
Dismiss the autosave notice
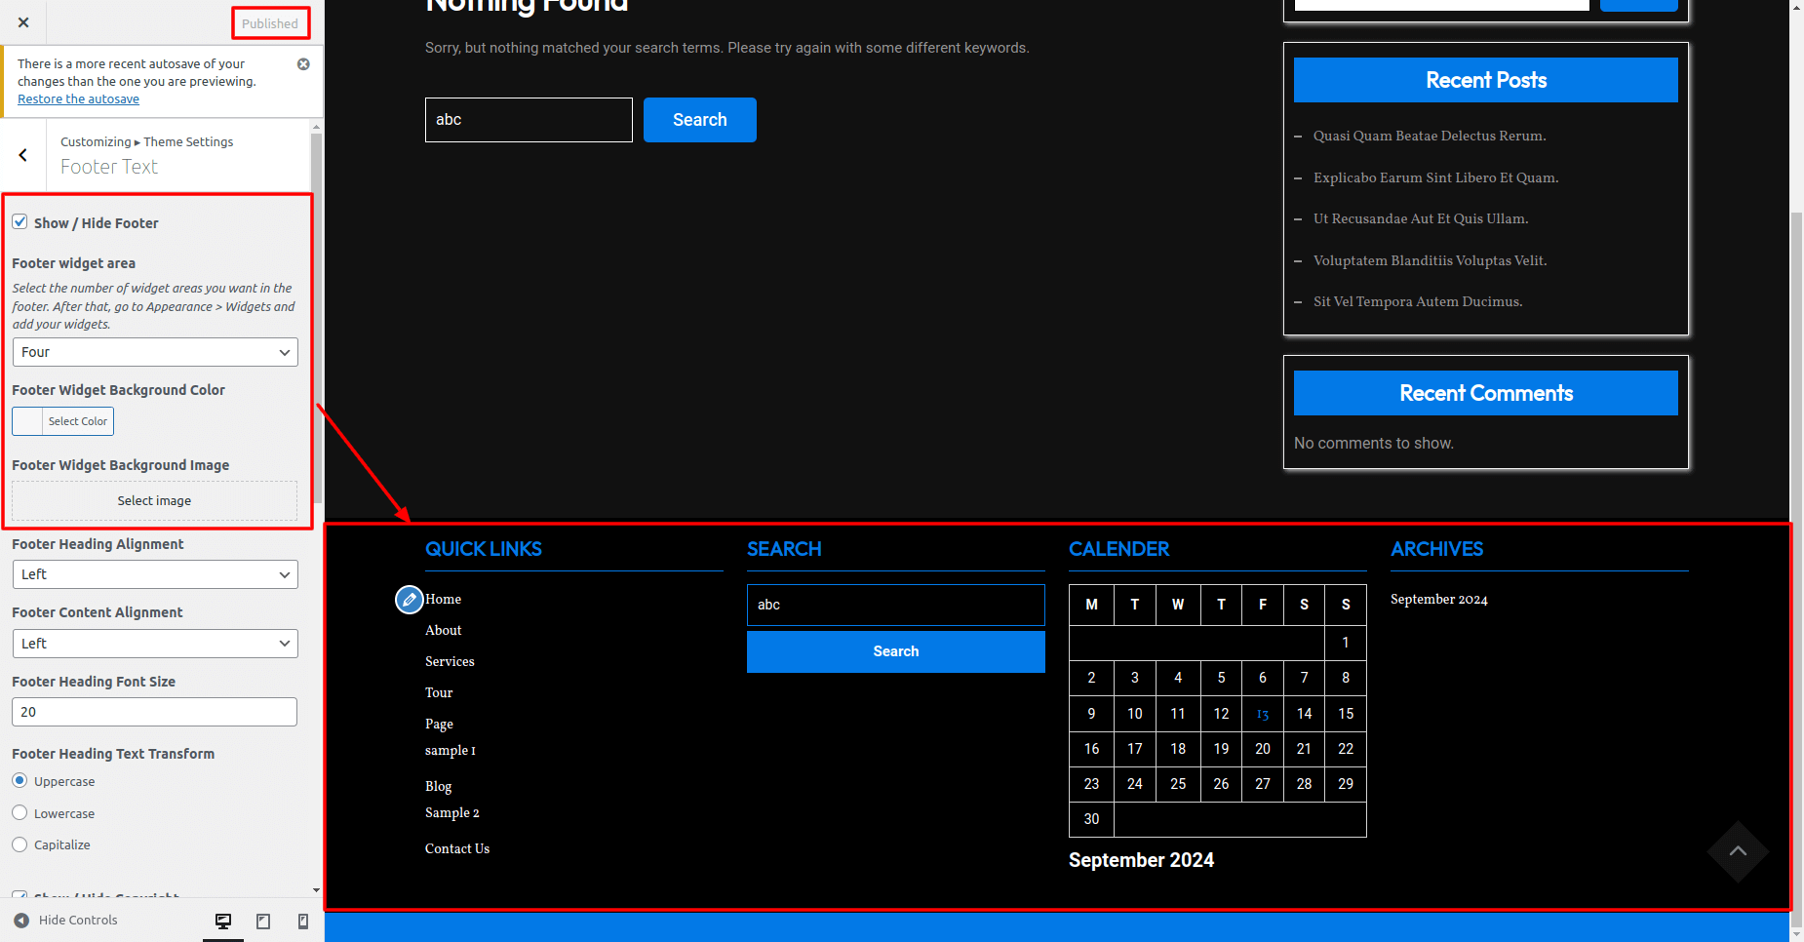(x=303, y=64)
